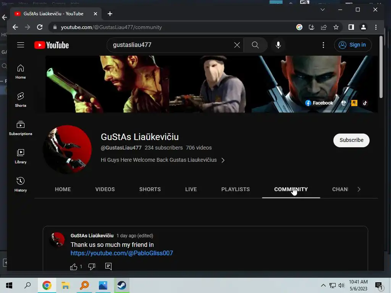
Task: Click Sign in button
Action: 353,45
